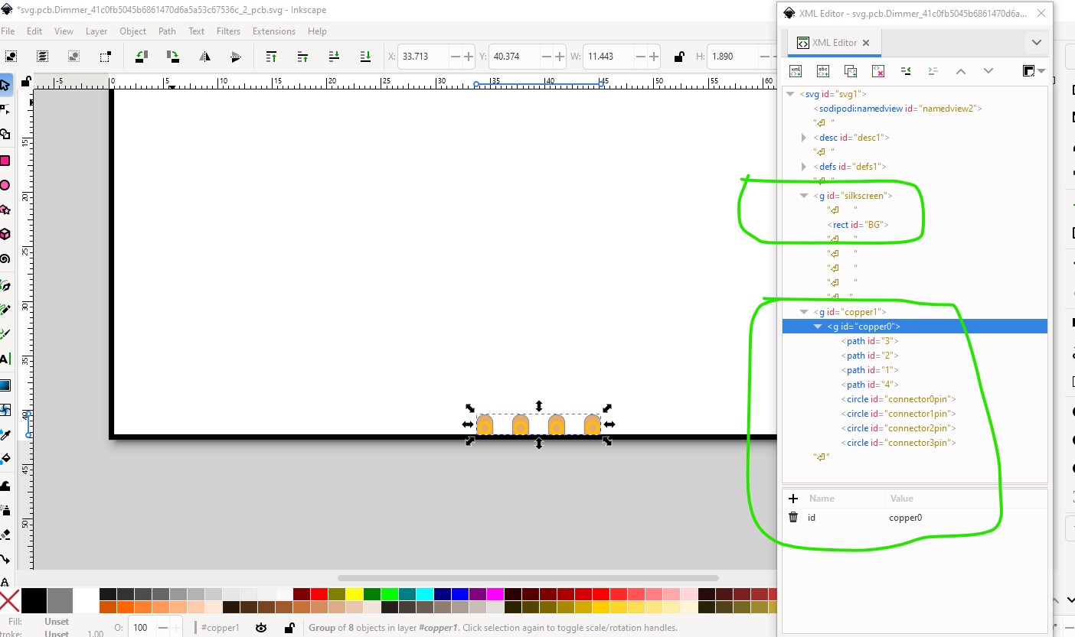This screenshot has width=1075, height=637.
Task: Flip selection horizontally
Action: tap(204, 56)
